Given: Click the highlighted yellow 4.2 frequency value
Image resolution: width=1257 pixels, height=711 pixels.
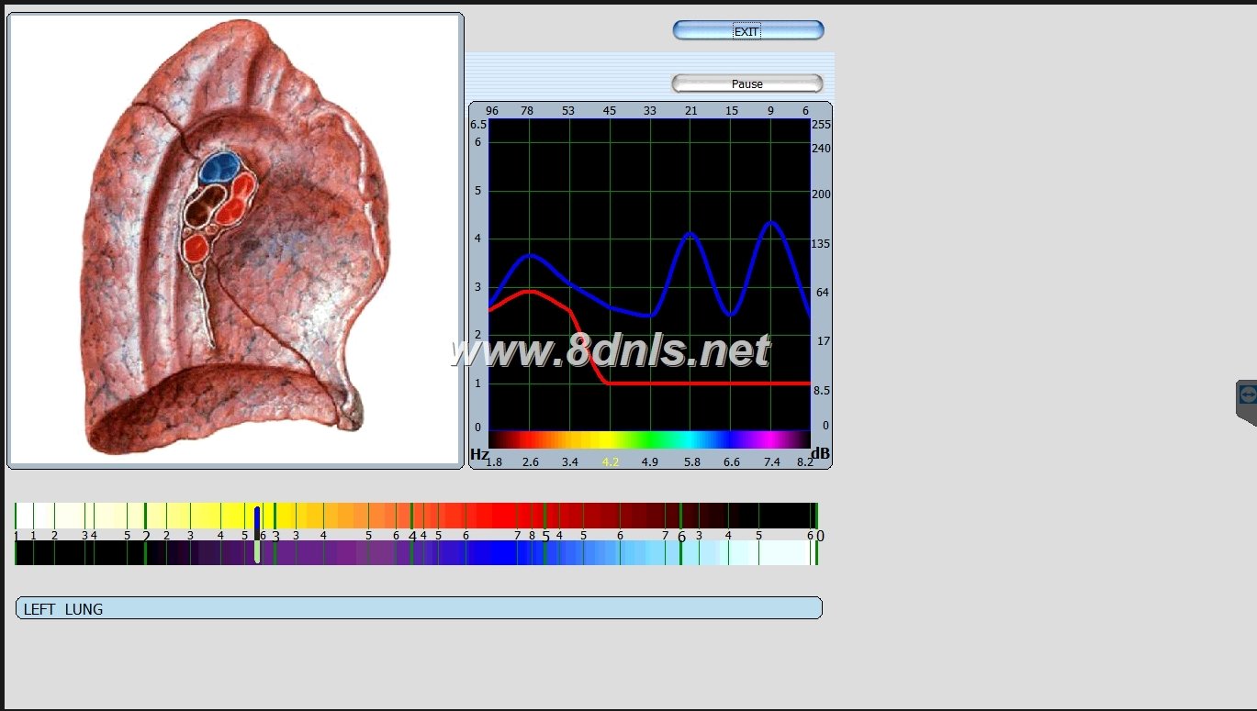Looking at the screenshot, I should click(x=609, y=463).
